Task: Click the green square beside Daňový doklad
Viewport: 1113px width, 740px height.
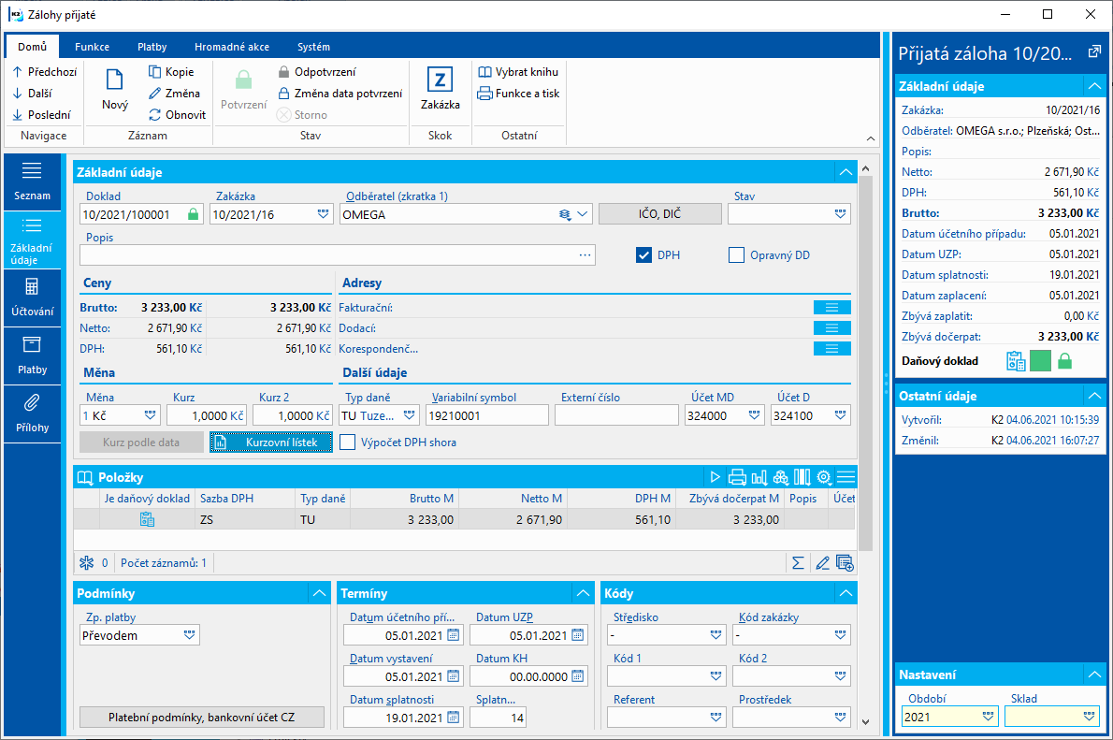Action: 1040,361
